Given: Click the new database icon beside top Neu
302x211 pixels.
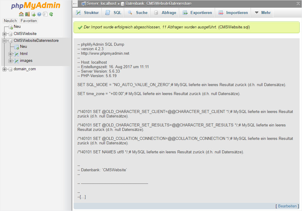Looking at the screenshot, I should [x=11, y=27].
